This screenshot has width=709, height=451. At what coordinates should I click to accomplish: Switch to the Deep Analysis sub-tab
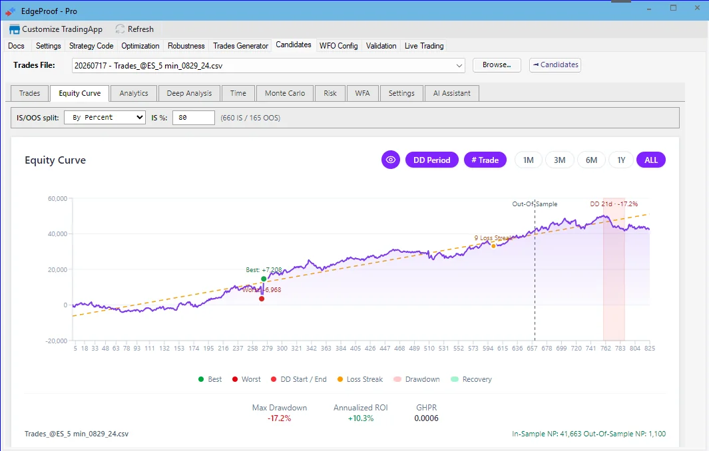pos(189,93)
